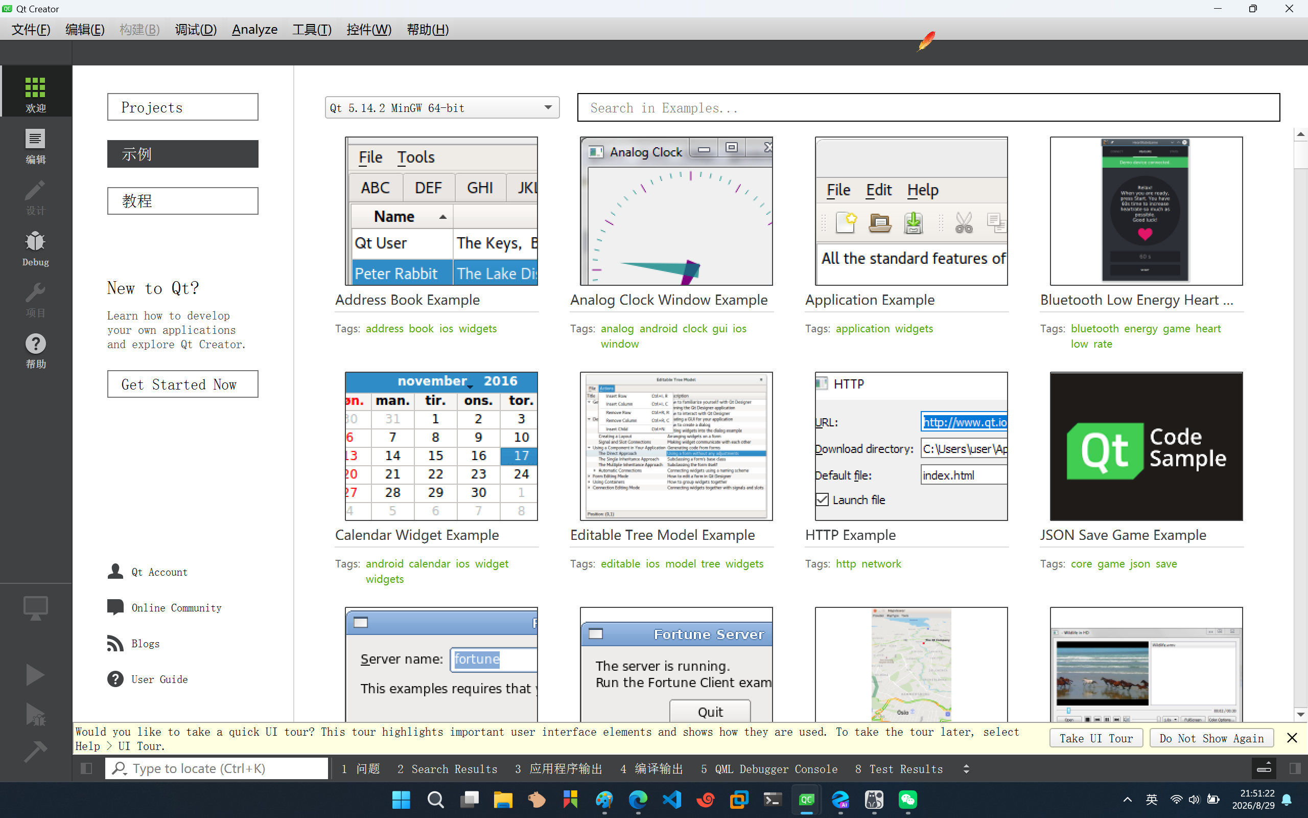Show the 5 QML Debugger Console pane
Viewport: 1308px width, 818px height.
(x=769, y=769)
